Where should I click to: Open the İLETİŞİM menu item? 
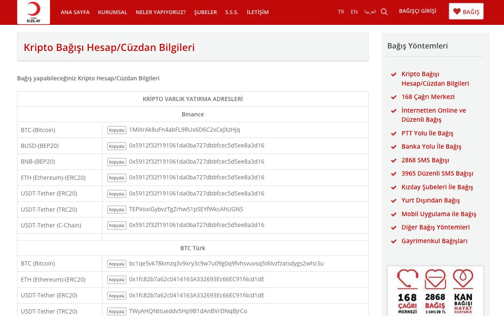pyautogui.click(x=258, y=12)
